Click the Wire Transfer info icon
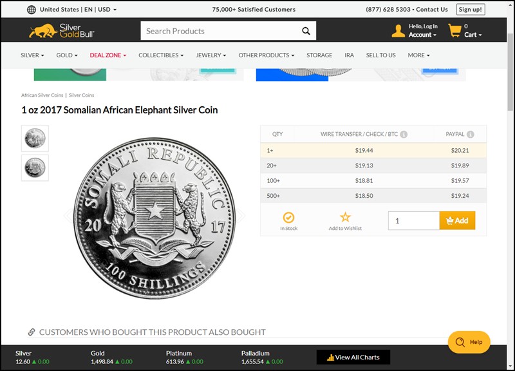Image resolution: width=515 pixels, height=371 pixels. point(404,135)
